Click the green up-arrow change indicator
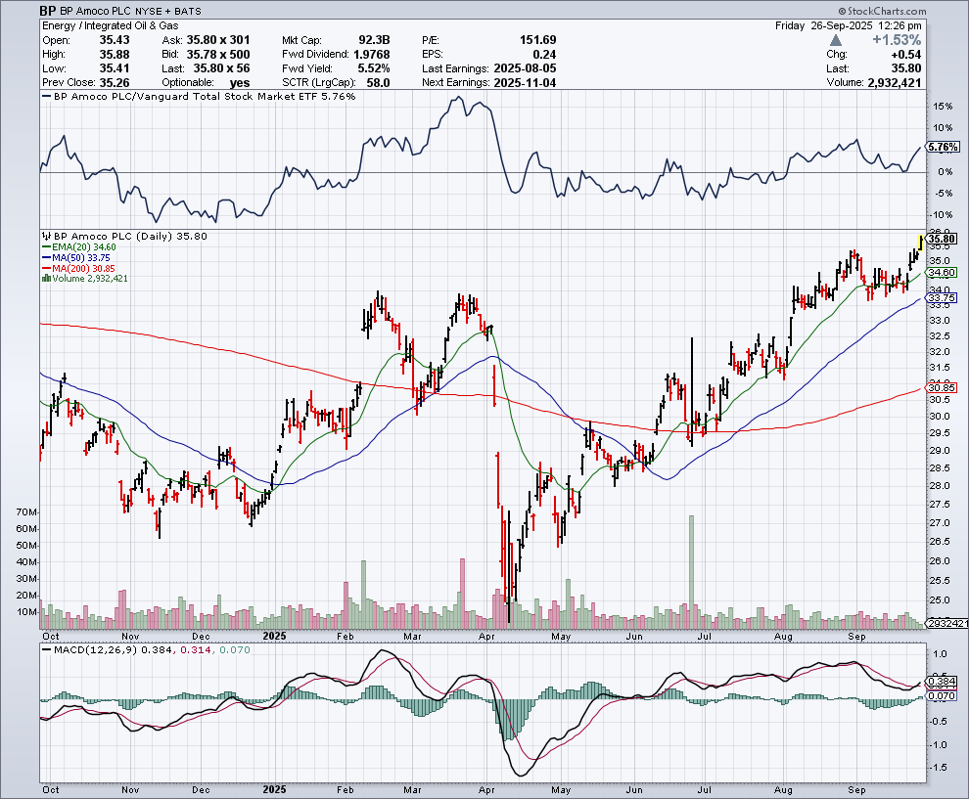The height and width of the screenshot is (799, 969). 836,40
